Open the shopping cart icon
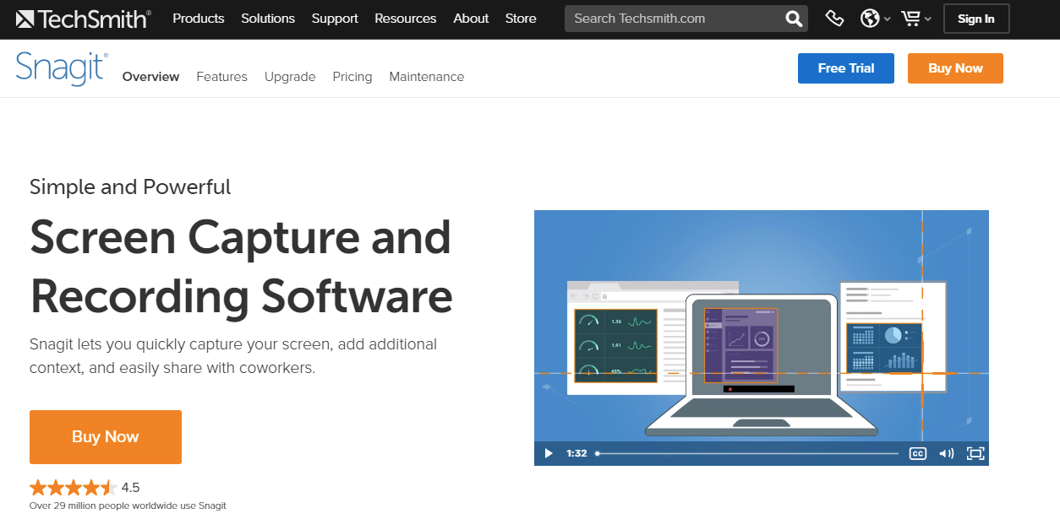 pyautogui.click(x=911, y=19)
